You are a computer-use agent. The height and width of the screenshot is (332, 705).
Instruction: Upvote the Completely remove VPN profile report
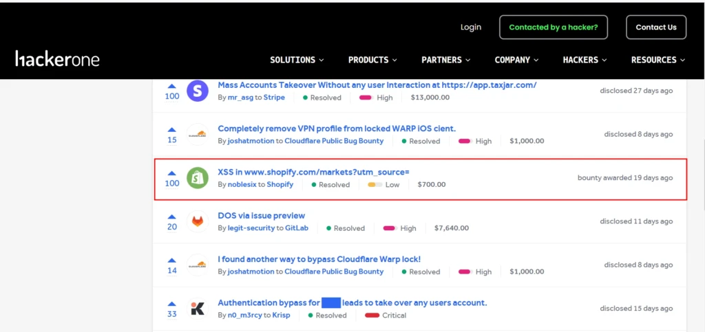[172, 130]
